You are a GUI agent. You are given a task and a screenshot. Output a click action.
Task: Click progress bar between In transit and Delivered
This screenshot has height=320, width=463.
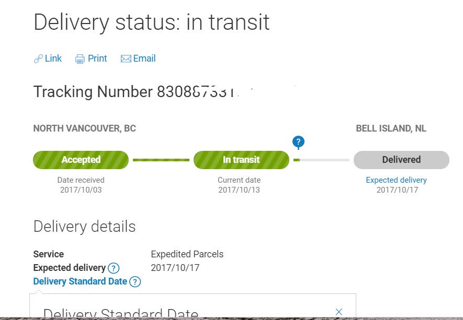(x=321, y=160)
